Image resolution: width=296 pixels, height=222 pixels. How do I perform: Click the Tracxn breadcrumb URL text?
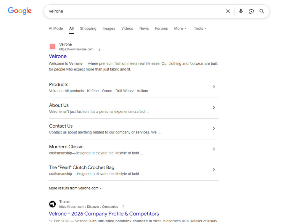[89, 207]
